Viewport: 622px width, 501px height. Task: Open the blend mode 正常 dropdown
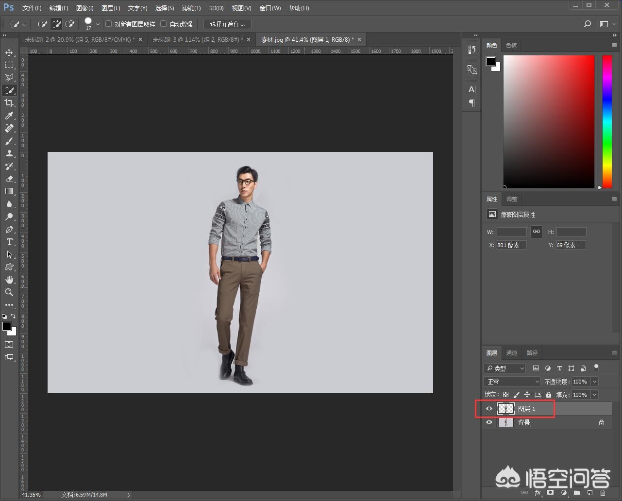coord(512,382)
